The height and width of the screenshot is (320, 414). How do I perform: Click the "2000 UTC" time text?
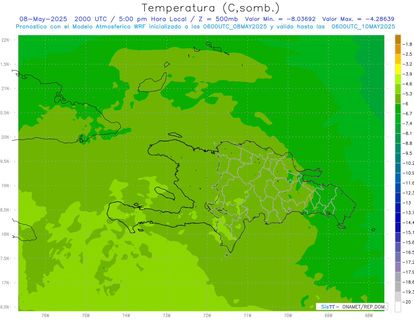[x=91, y=19]
